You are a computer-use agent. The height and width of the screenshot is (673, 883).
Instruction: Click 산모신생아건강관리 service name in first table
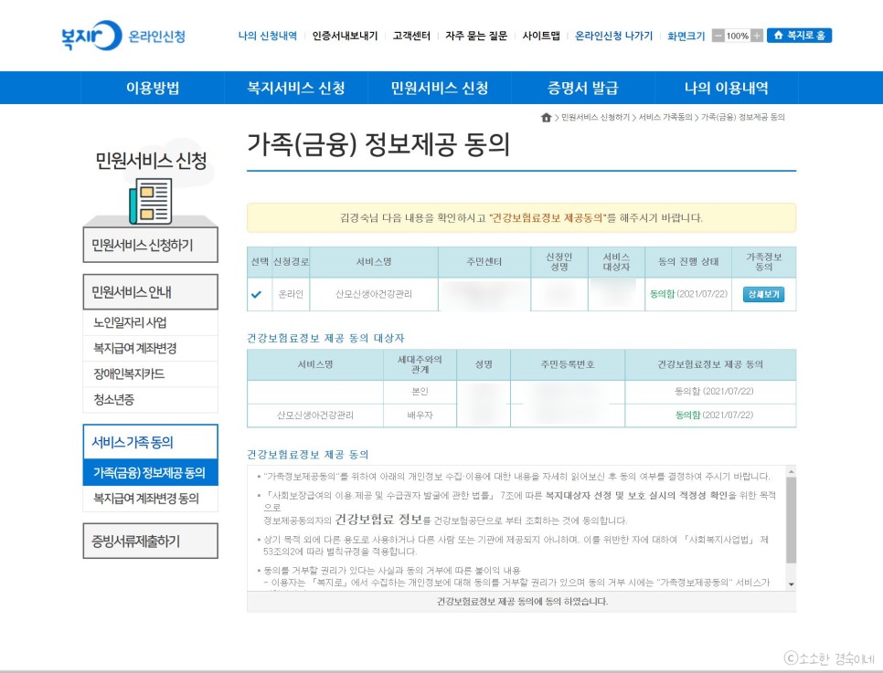pos(374,294)
